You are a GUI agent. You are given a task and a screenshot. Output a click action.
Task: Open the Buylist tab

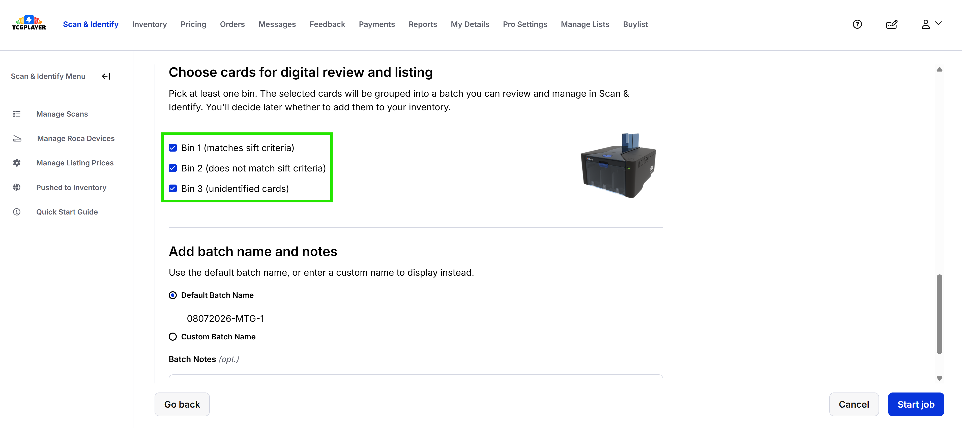tap(635, 24)
